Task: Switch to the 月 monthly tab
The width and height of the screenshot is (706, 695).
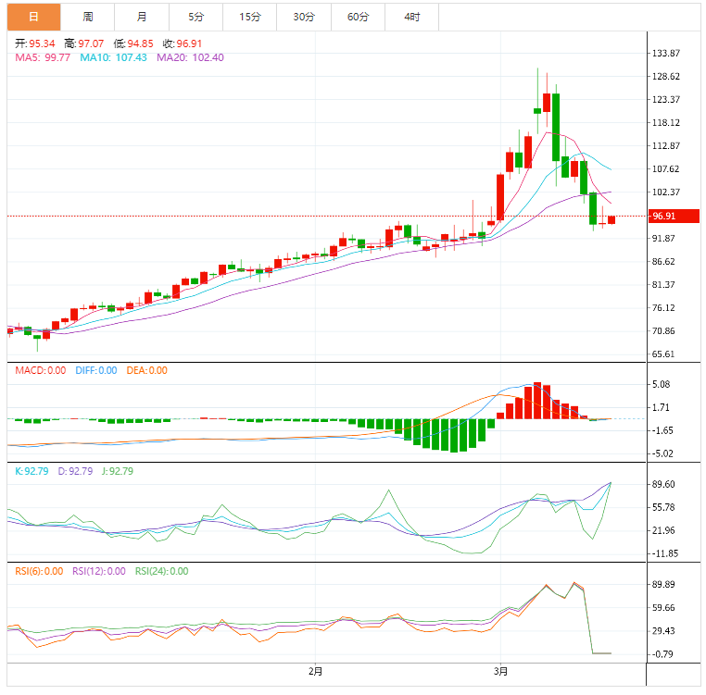Action: coord(142,17)
